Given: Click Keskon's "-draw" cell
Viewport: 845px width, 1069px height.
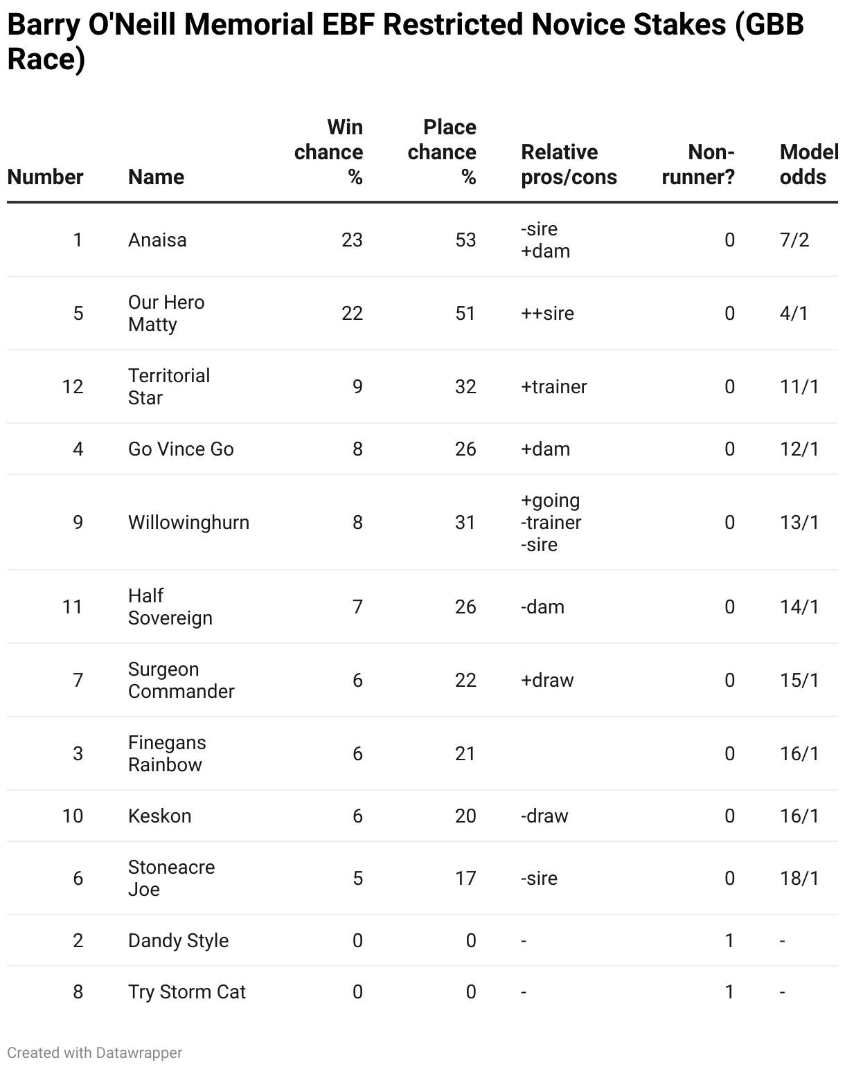Looking at the screenshot, I should pyautogui.click(x=544, y=816).
